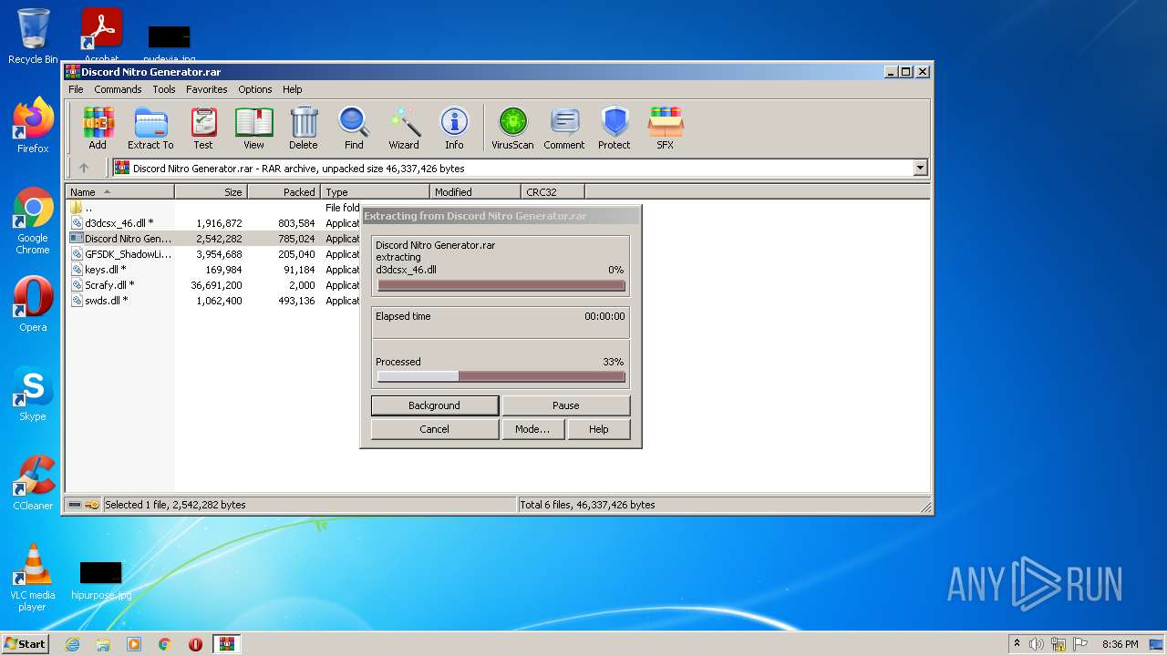Click WinRAR taskbar button

[226, 644]
